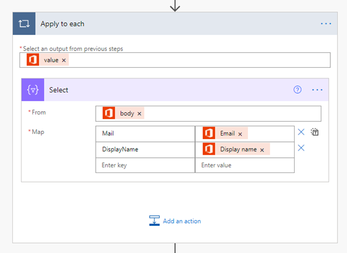This screenshot has width=347, height=253.
Task: Remove the Email dynamic content token
Action: [240, 134]
